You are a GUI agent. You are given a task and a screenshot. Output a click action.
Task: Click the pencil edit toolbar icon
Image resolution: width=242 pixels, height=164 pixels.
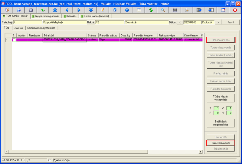pyautogui.click(x=103, y=10)
